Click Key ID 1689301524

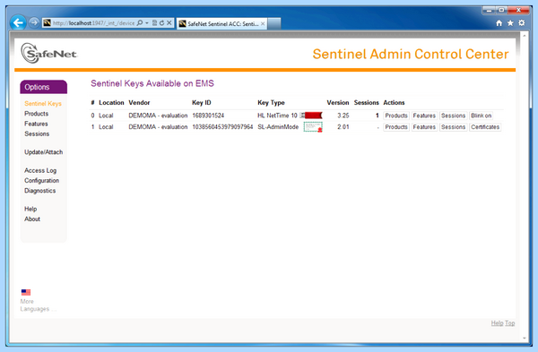coord(208,116)
